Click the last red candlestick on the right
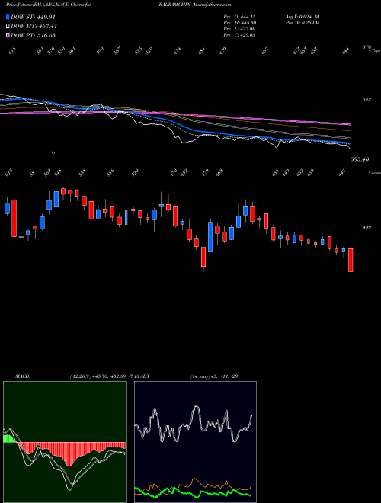 [x=351, y=260]
